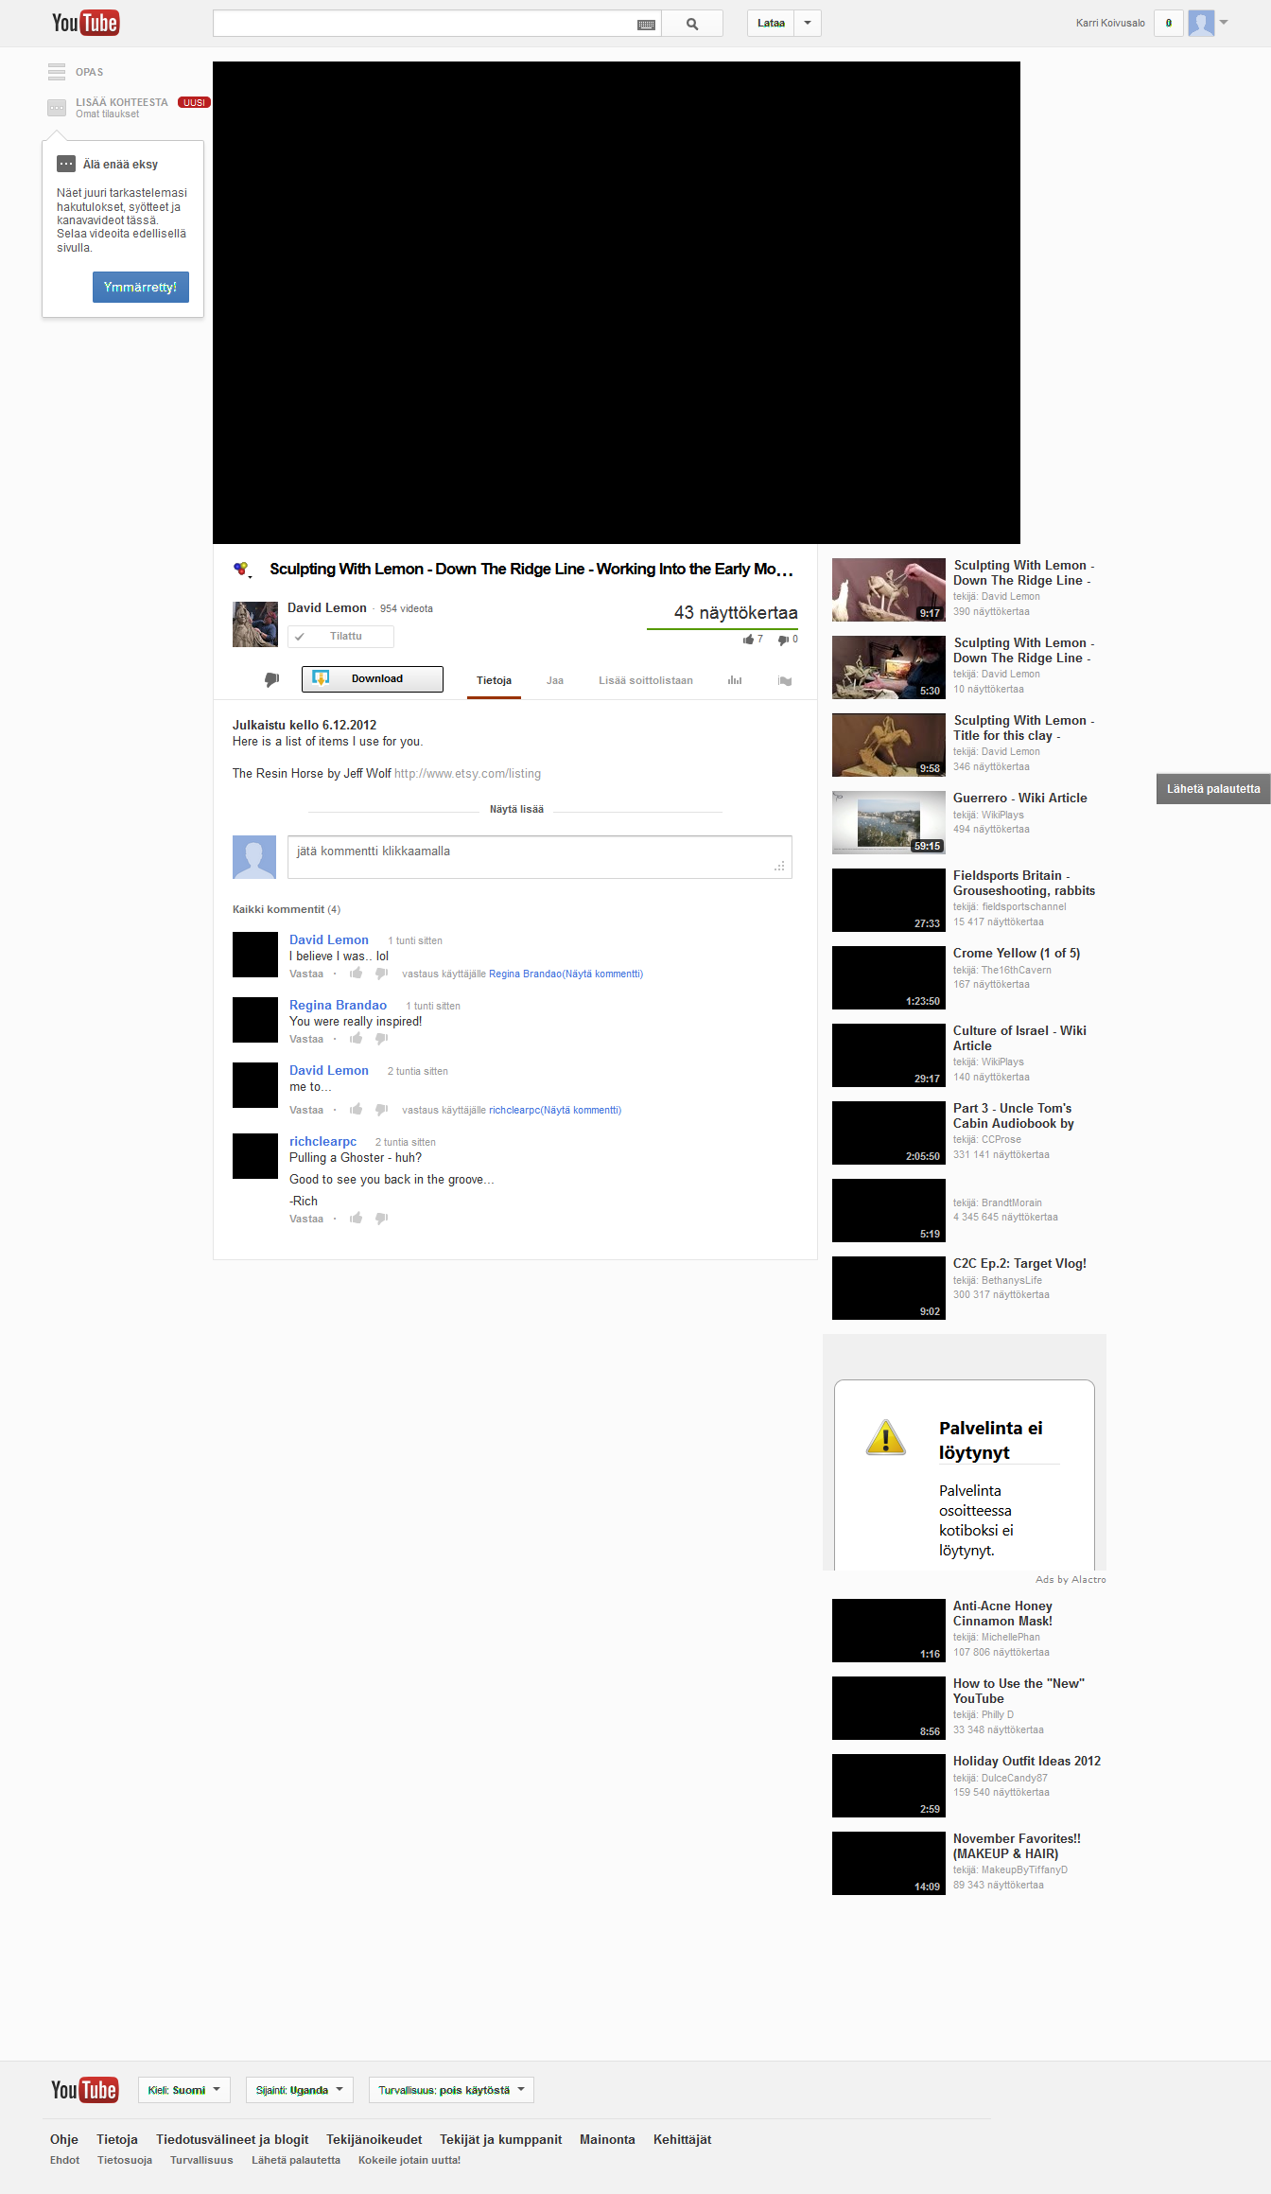Dislike Regina Brandao's "You were really inspired!" comment

[x=381, y=1039]
